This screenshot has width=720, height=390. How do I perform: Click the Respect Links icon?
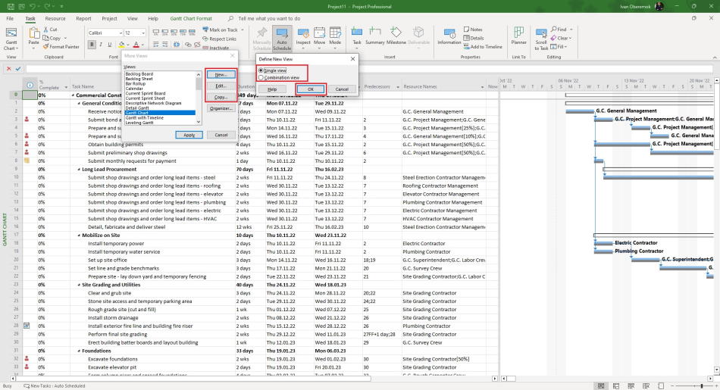point(205,39)
